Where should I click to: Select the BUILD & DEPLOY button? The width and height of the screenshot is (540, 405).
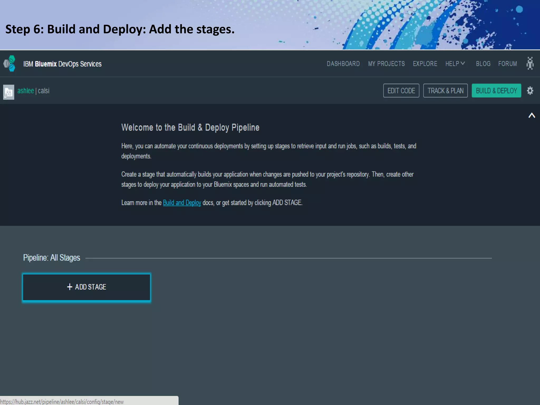point(496,91)
